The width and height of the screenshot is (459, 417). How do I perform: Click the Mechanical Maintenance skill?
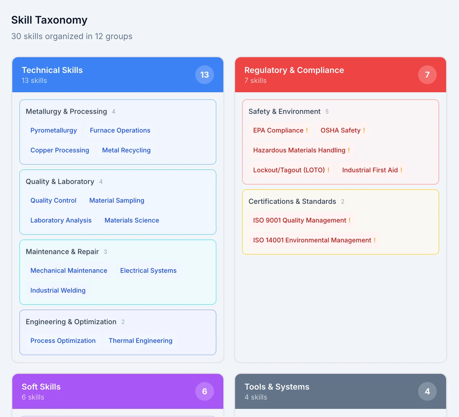(x=69, y=271)
